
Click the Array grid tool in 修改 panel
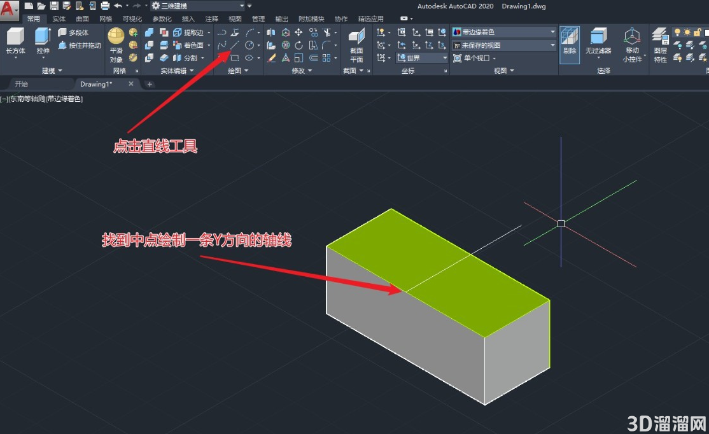326,58
